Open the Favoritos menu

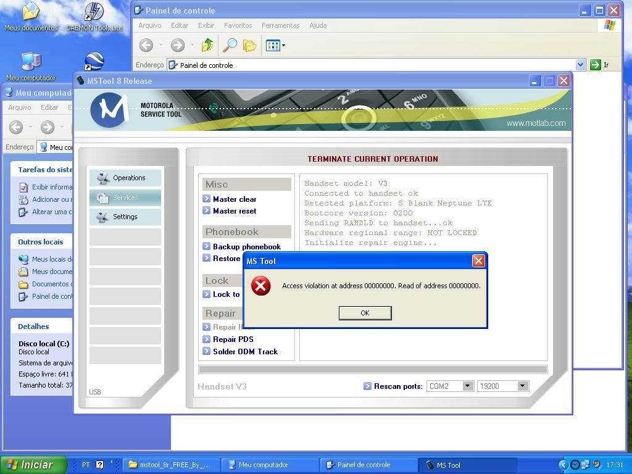point(238,25)
